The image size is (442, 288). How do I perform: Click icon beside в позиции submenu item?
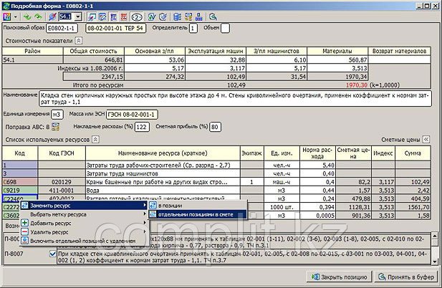(x=153, y=206)
